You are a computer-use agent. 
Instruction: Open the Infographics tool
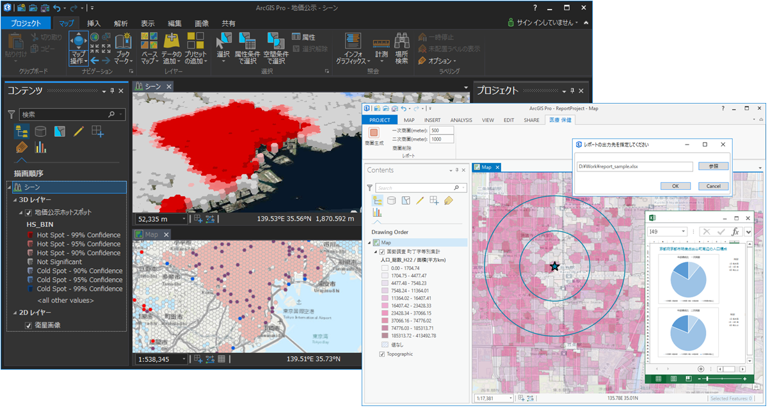(353, 42)
